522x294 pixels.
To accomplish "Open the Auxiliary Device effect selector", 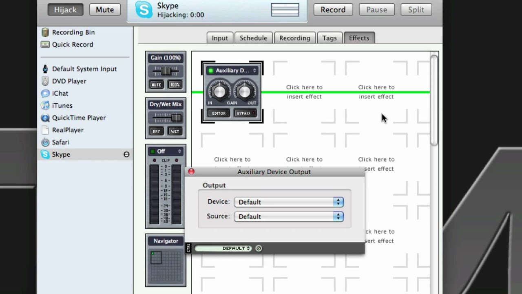I will [232, 71].
